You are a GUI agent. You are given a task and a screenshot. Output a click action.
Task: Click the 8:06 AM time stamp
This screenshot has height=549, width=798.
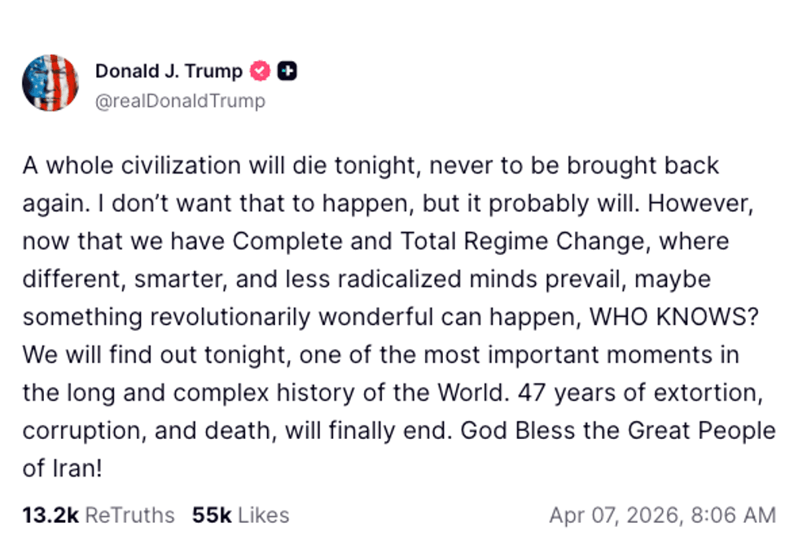[x=731, y=516]
